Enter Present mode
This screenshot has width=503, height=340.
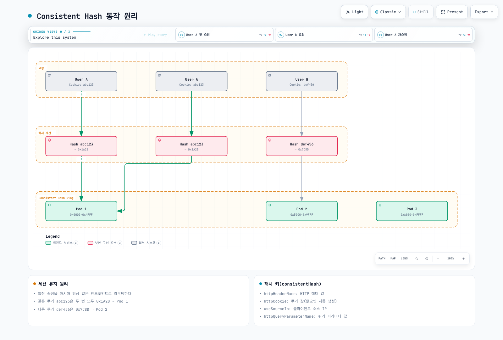(452, 12)
